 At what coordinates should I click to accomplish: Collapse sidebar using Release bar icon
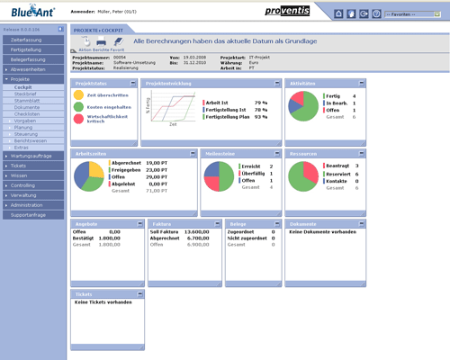(x=60, y=29)
